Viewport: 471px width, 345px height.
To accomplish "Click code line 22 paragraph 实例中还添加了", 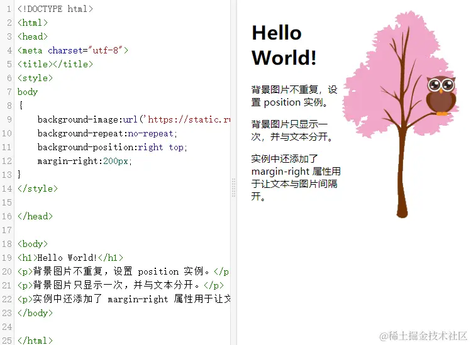I will click(x=124, y=298).
